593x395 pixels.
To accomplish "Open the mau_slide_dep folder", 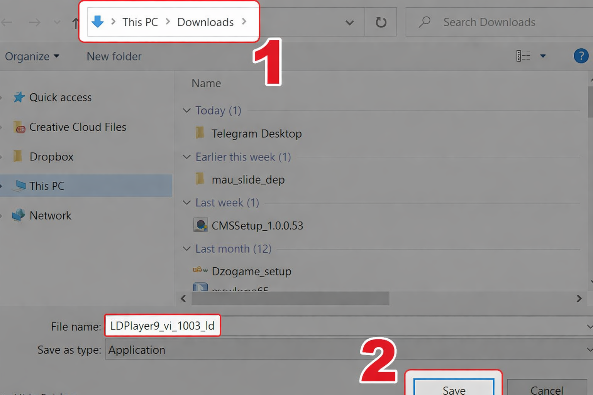I will (248, 180).
